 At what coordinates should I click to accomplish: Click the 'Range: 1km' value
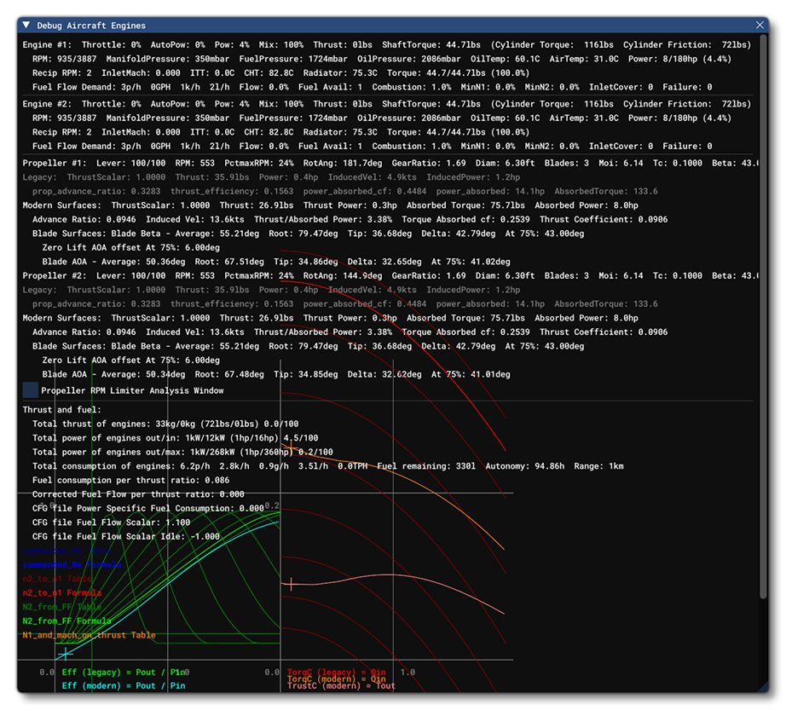[599, 466]
